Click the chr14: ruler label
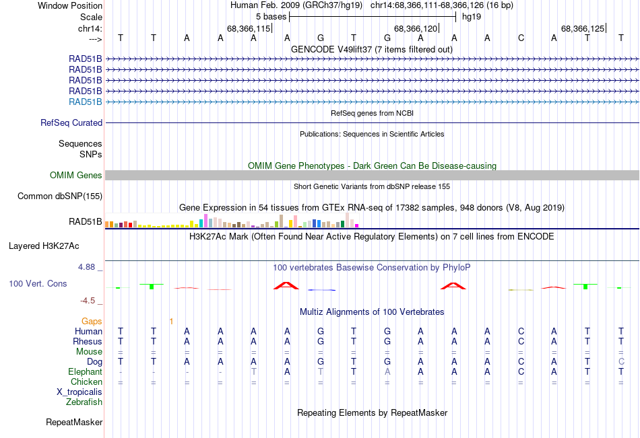The height and width of the screenshot is (438, 640). [x=90, y=28]
